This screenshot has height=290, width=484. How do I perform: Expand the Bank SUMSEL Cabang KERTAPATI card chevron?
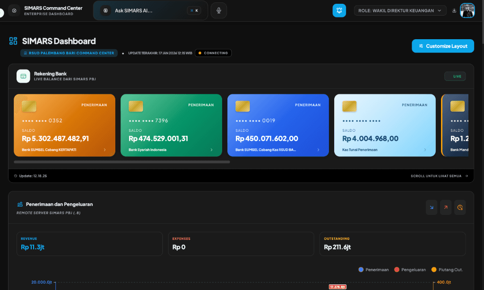coord(105,150)
